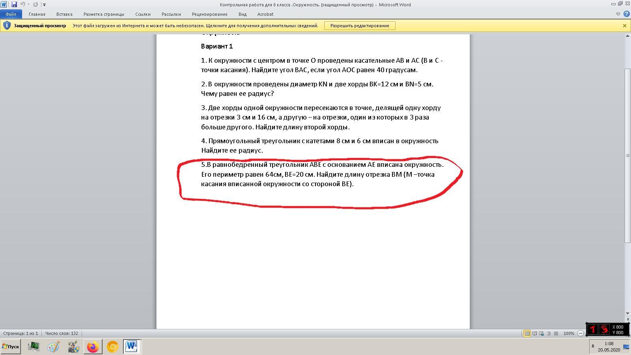Expand the ribbon with the chevron arrow
Viewport: 631px width, 355px height.
pos(618,14)
